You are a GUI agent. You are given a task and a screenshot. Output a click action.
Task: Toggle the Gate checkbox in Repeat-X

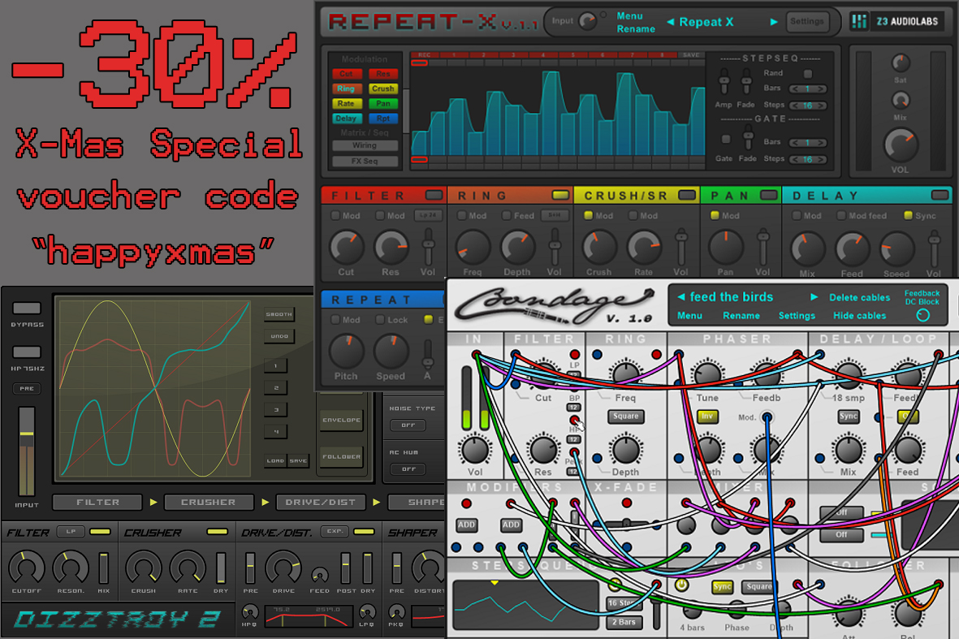(726, 140)
